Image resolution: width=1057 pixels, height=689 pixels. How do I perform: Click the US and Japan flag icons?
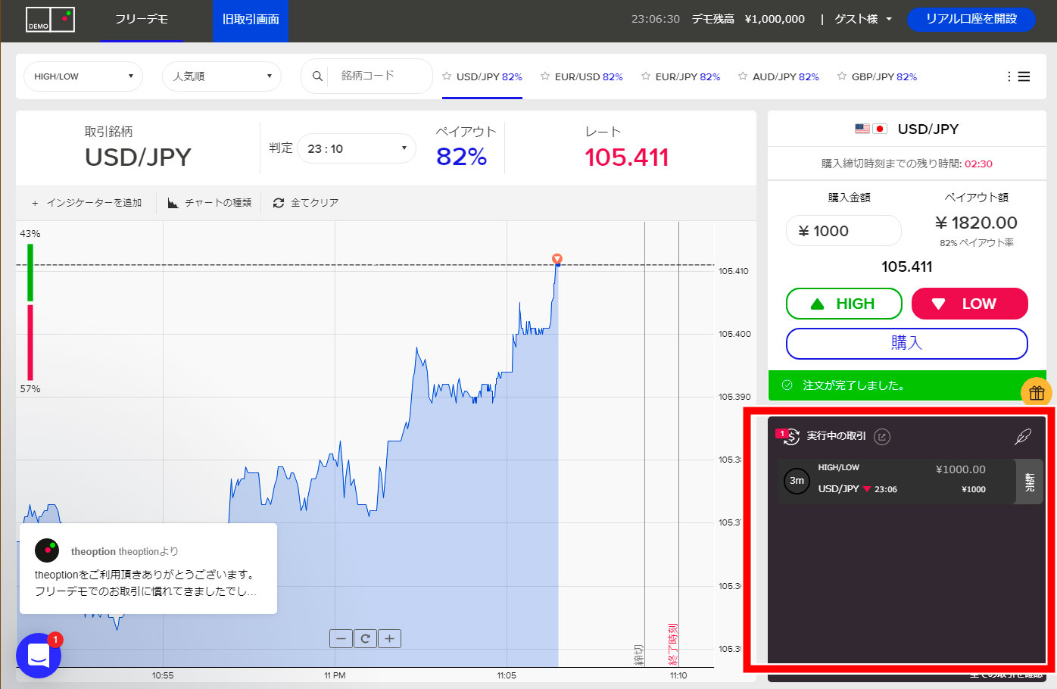pos(871,129)
